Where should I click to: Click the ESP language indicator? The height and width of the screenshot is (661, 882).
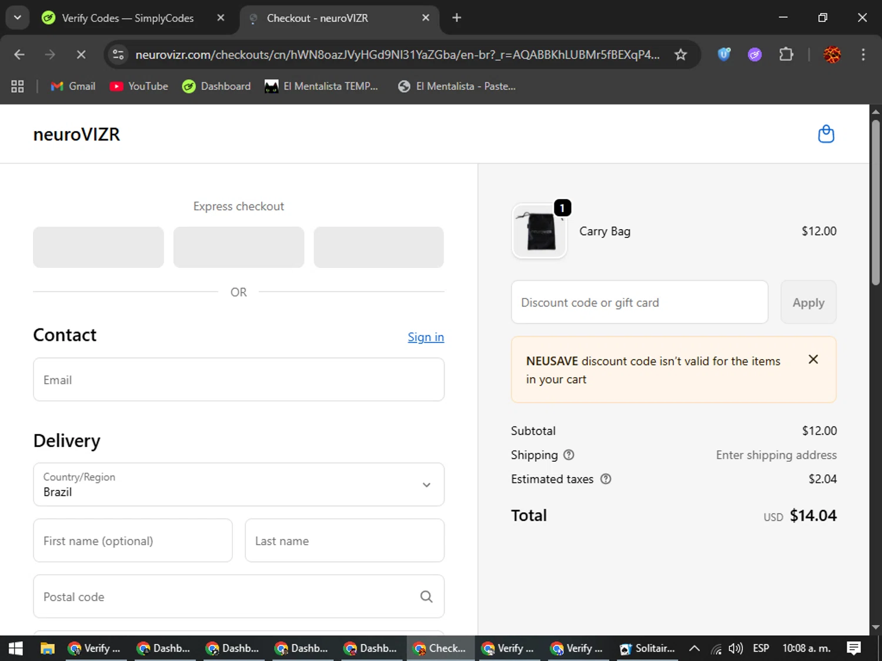(x=761, y=648)
